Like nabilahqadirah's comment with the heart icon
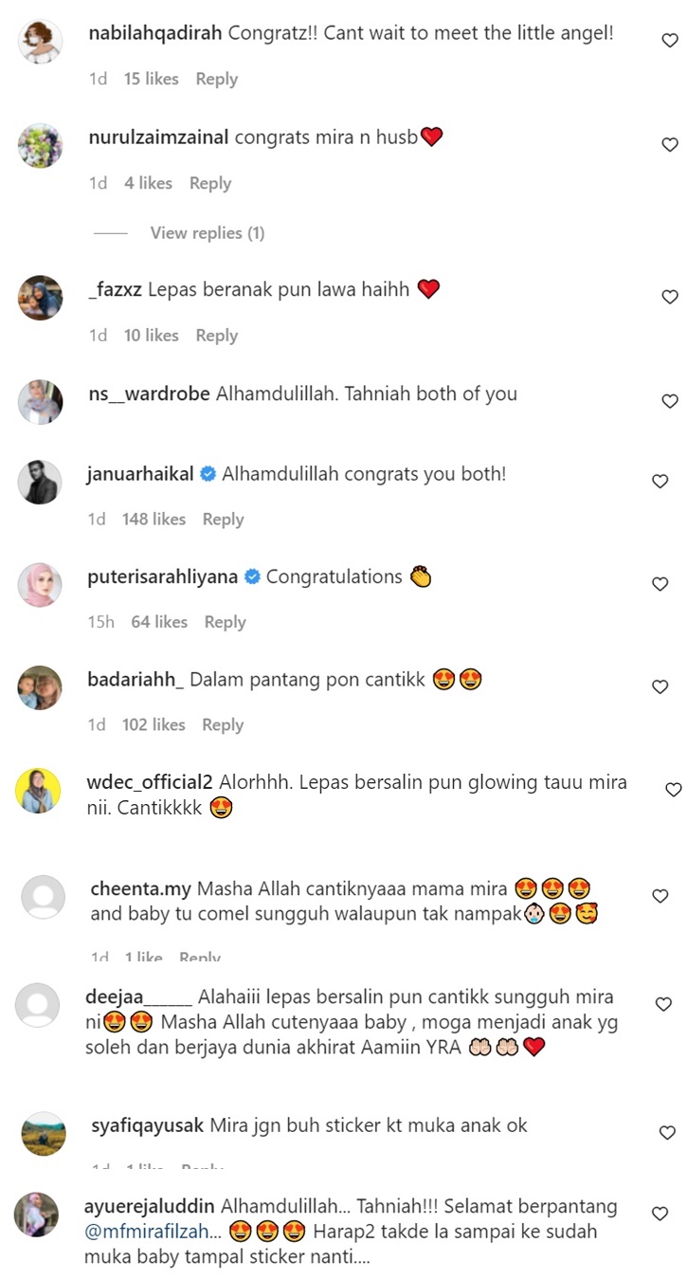Viewport: 687px width, 1279px height. tap(669, 41)
